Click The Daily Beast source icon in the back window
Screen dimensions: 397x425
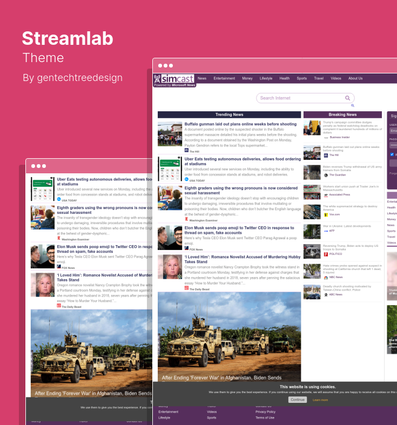tap(58, 306)
